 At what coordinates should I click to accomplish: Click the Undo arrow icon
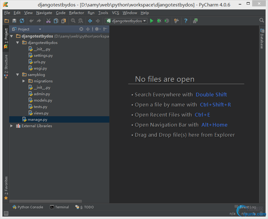tap(31, 21)
